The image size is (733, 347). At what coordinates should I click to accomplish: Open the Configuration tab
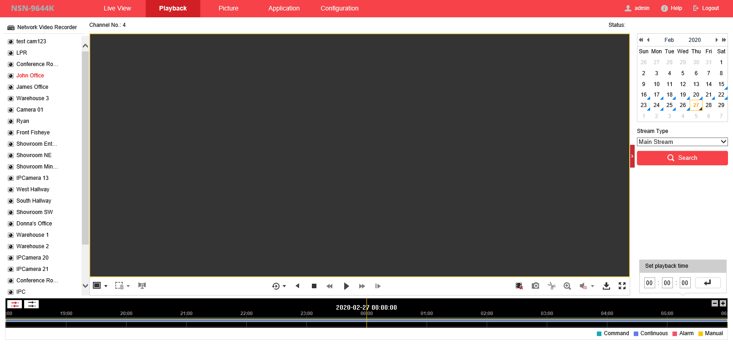pyautogui.click(x=340, y=8)
